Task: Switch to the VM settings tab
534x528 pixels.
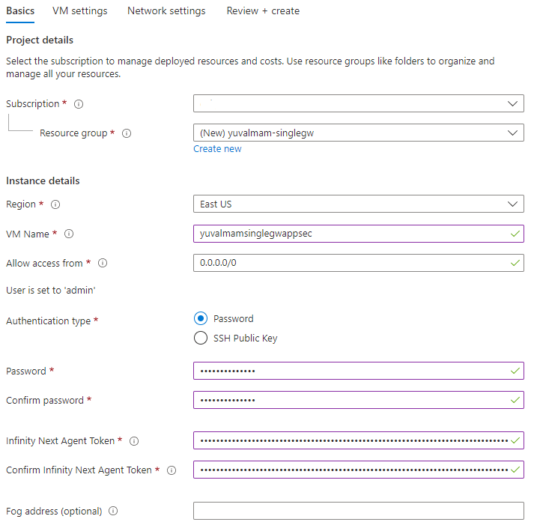Action: [x=79, y=11]
